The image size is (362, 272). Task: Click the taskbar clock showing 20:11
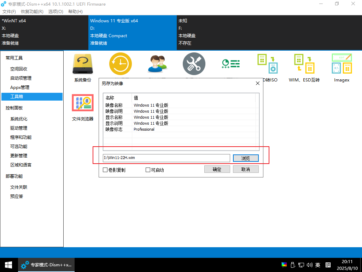[x=347, y=265]
